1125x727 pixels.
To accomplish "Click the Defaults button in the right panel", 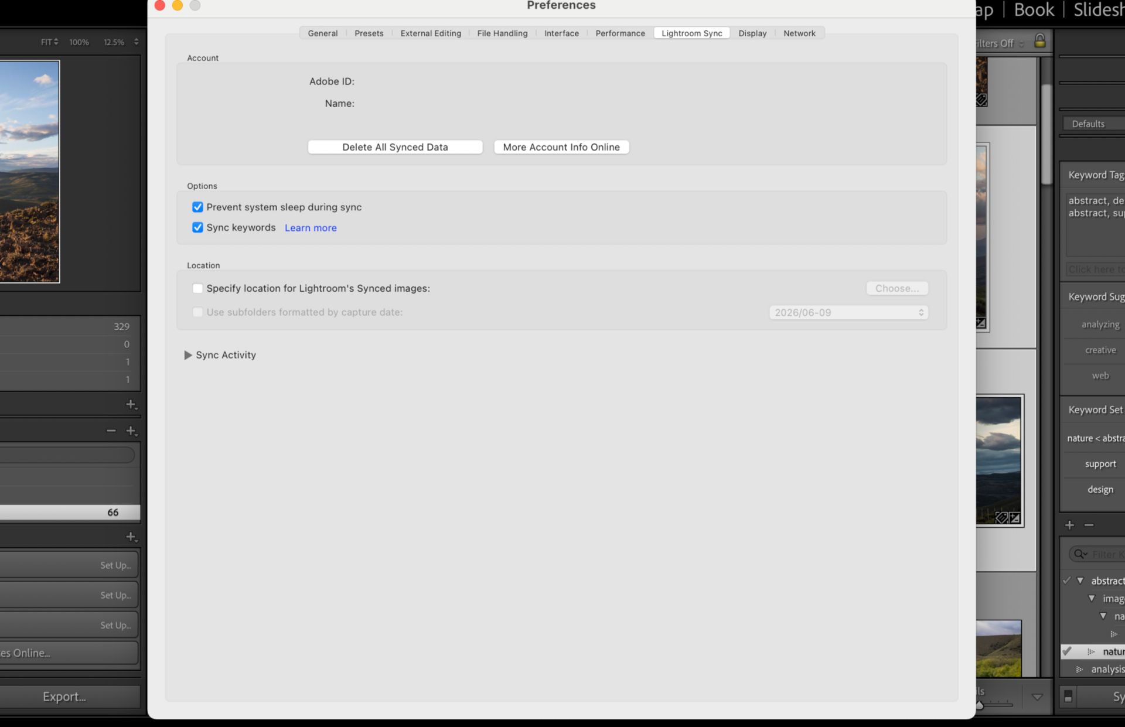I will pos(1093,124).
